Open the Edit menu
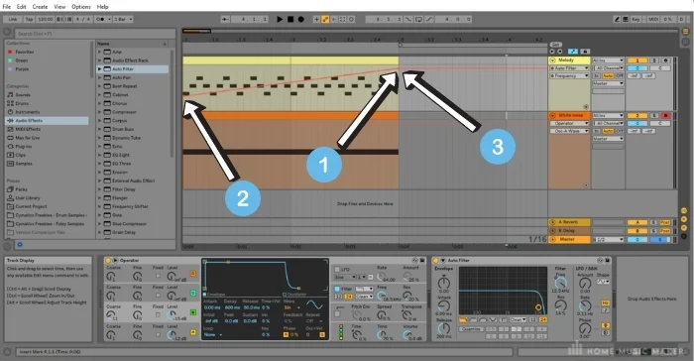The height and width of the screenshot is (361, 694). [x=21, y=7]
